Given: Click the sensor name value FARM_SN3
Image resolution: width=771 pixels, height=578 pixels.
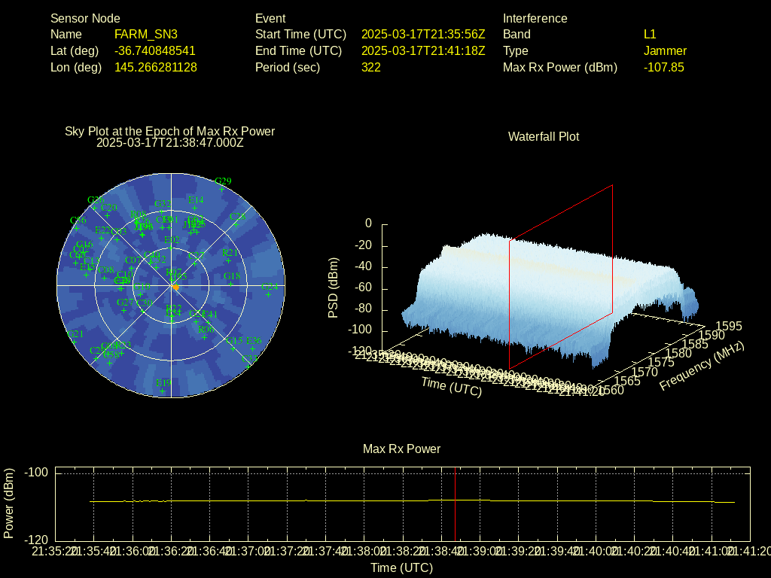Looking at the screenshot, I should click(x=146, y=35).
